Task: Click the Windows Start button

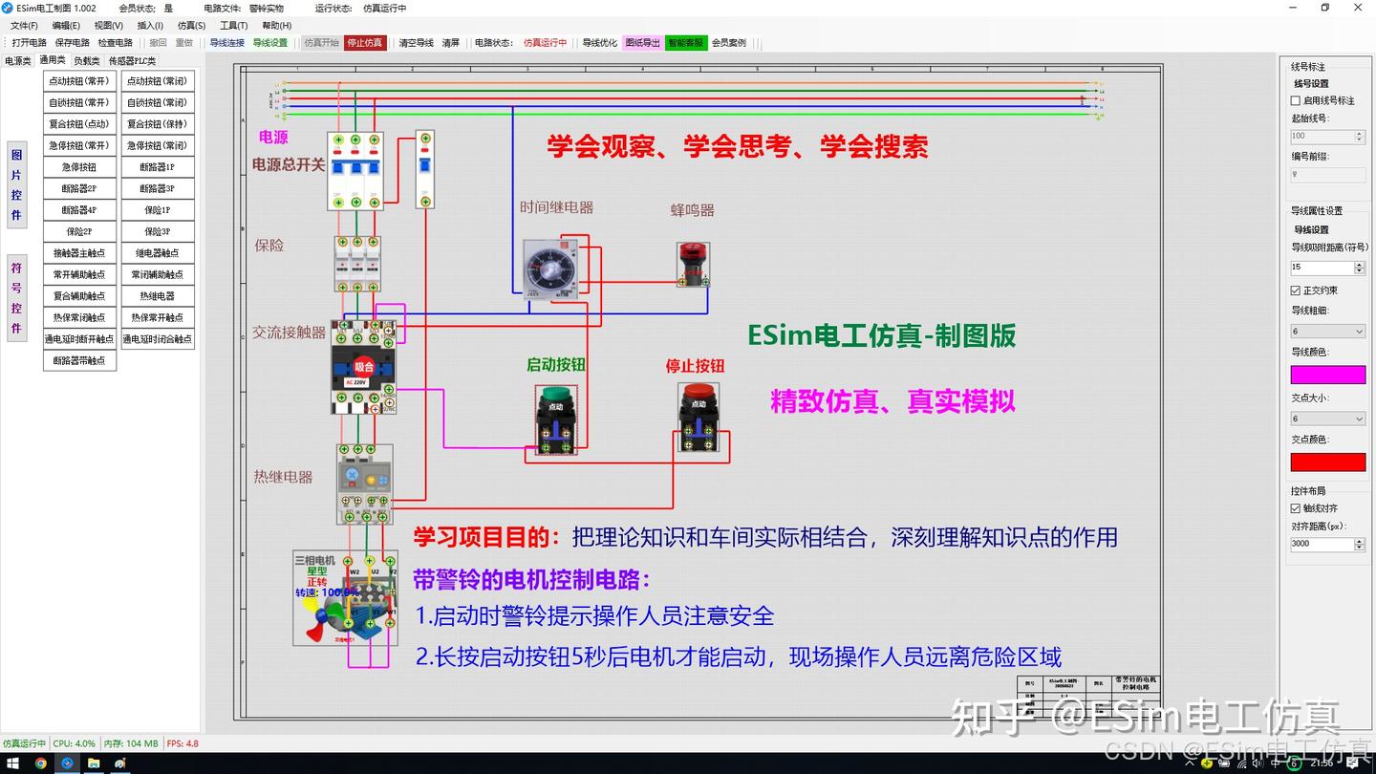Action: click(13, 763)
